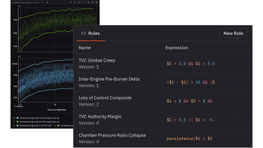The image size is (263, 148).
Task: Click blue swatch of RS-1 PT-PC sigma legend
Action: tap(18, 118)
